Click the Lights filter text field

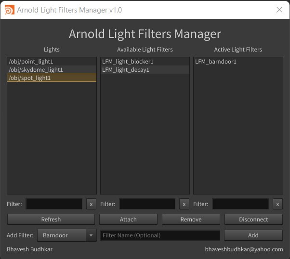click(x=54, y=204)
